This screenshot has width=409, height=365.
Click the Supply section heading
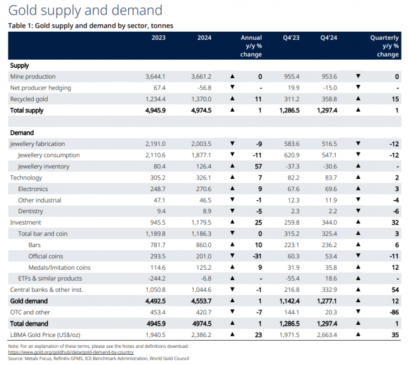[20, 65]
